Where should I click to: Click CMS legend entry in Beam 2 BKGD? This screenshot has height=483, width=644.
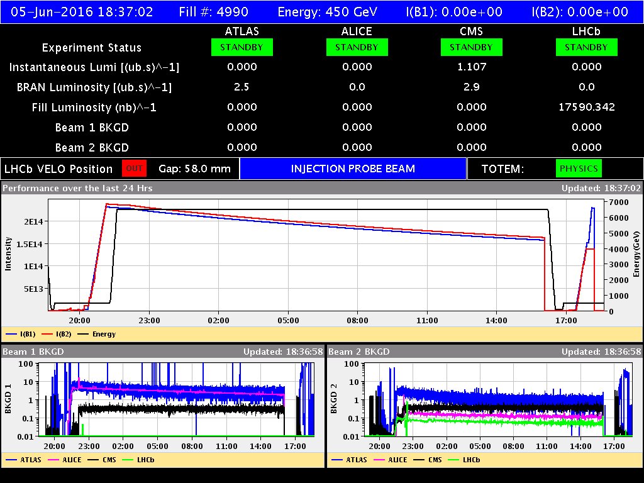pyautogui.click(x=428, y=460)
